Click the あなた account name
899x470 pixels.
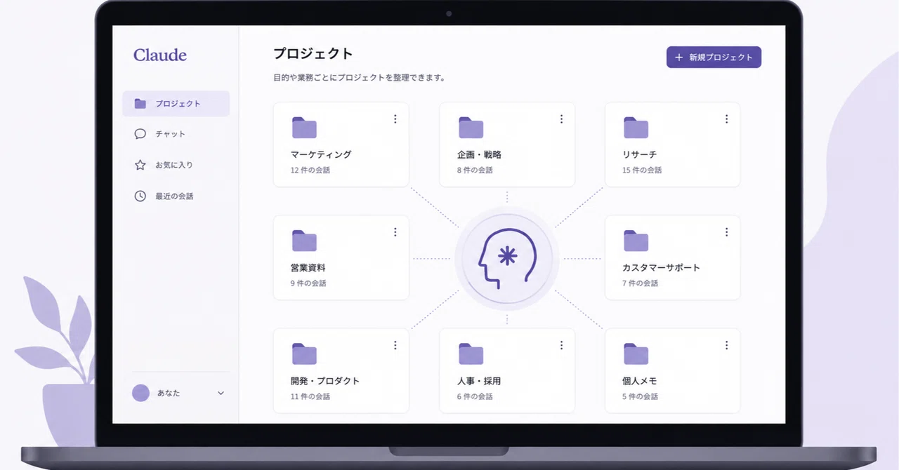pos(169,394)
